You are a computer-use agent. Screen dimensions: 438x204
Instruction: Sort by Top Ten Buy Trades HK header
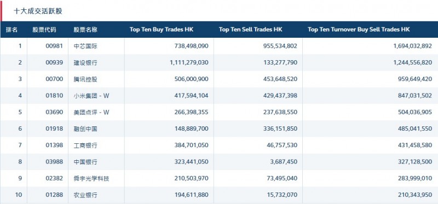click(x=162, y=30)
